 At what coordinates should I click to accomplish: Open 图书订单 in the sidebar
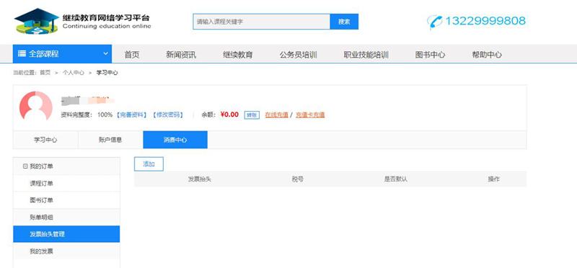click(x=66, y=200)
